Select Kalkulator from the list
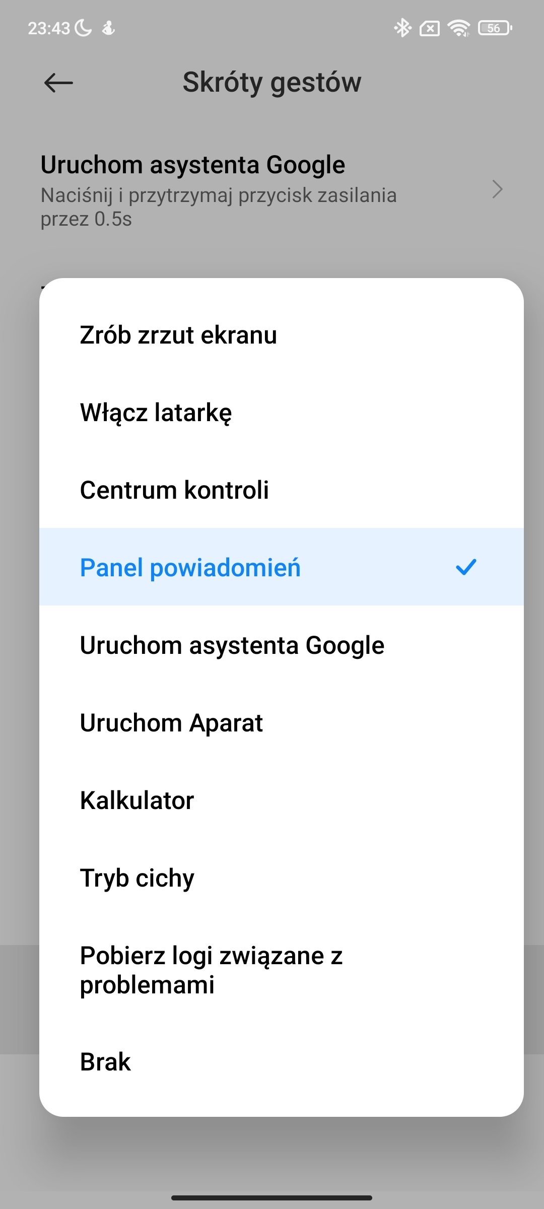 282,800
